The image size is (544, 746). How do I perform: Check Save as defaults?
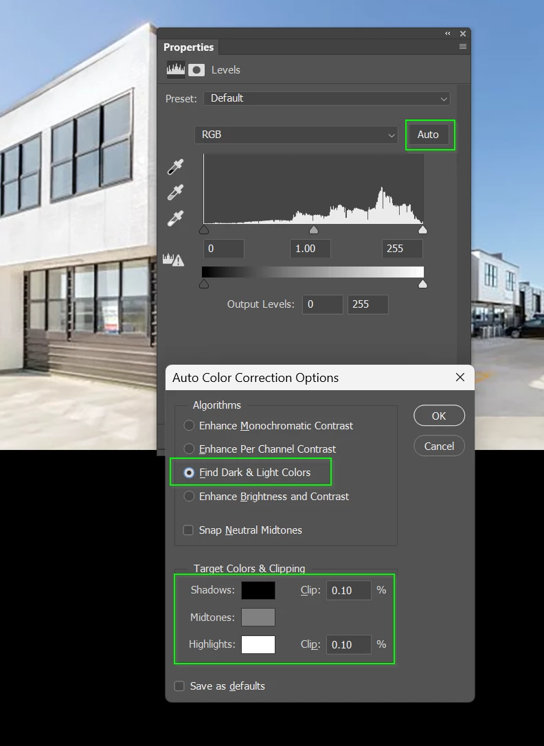179,686
